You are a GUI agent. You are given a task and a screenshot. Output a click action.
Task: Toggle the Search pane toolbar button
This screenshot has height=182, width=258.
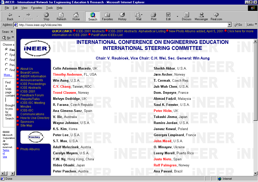click(x=93, y=16)
